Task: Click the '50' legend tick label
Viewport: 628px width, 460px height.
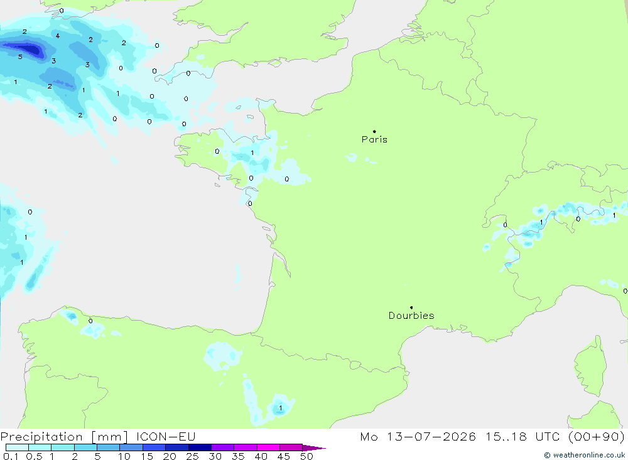Action: (307, 456)
